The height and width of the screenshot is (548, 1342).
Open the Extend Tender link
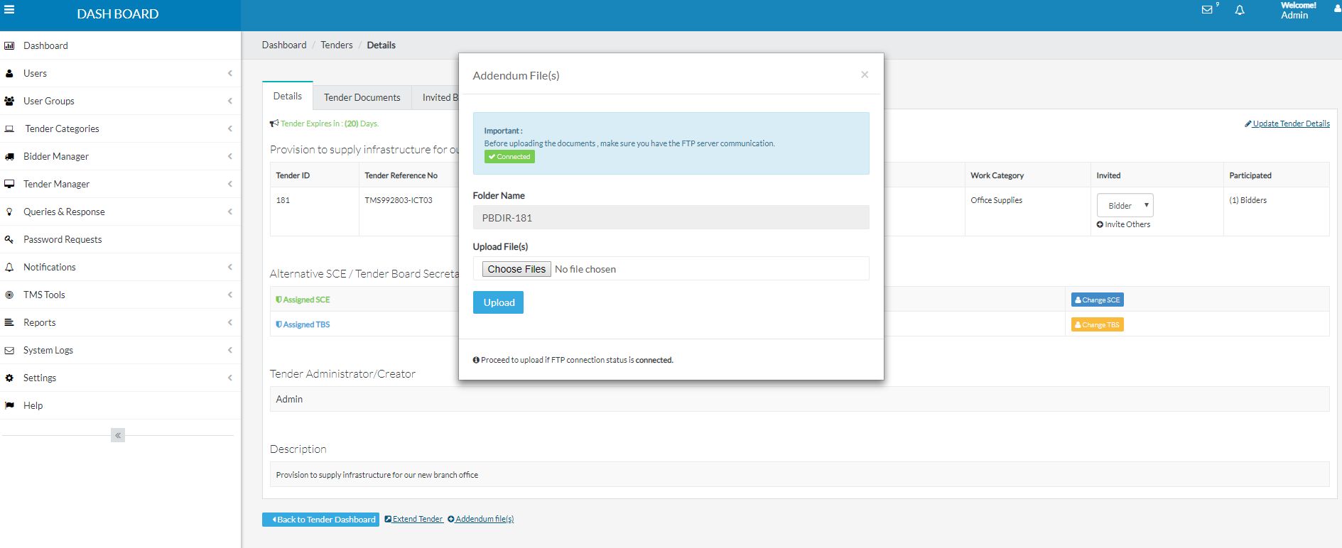point(414,519)
